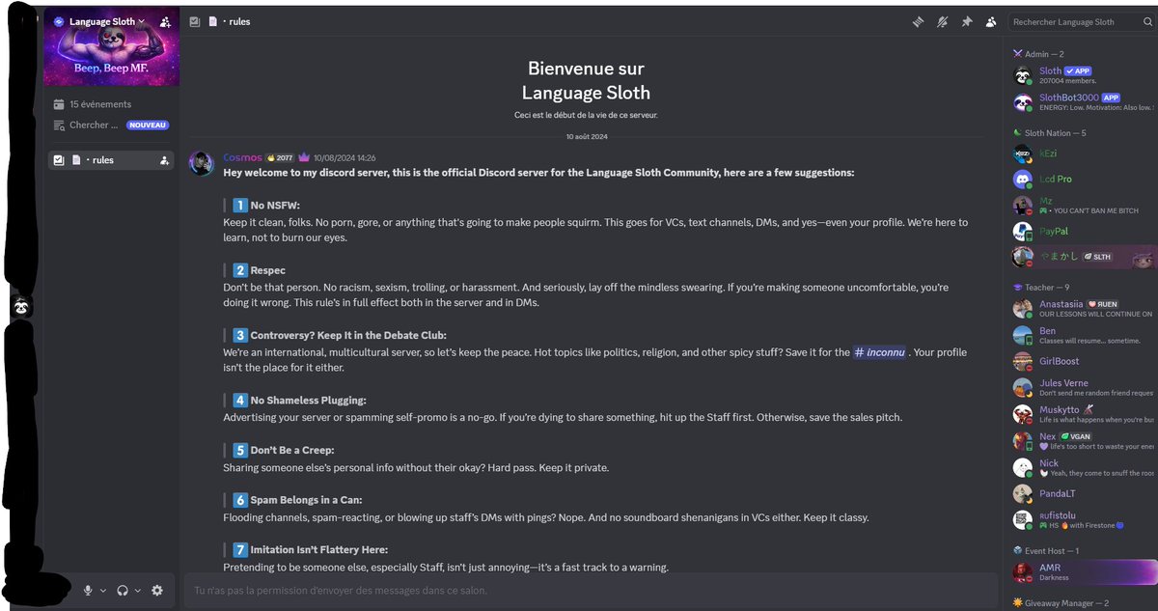Click the rules channel title in header
This screenshot has height=611, width=1158.
(x=237, y=21)
